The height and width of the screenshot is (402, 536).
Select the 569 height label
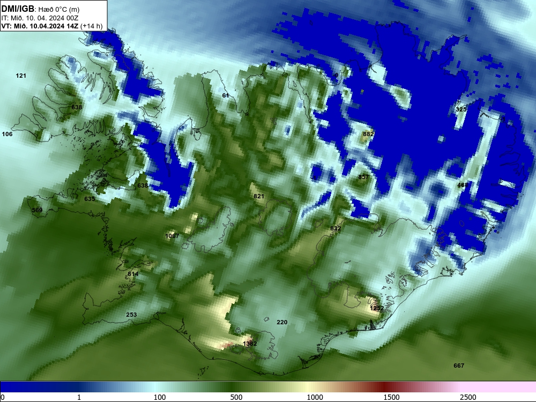pos(37,210)
